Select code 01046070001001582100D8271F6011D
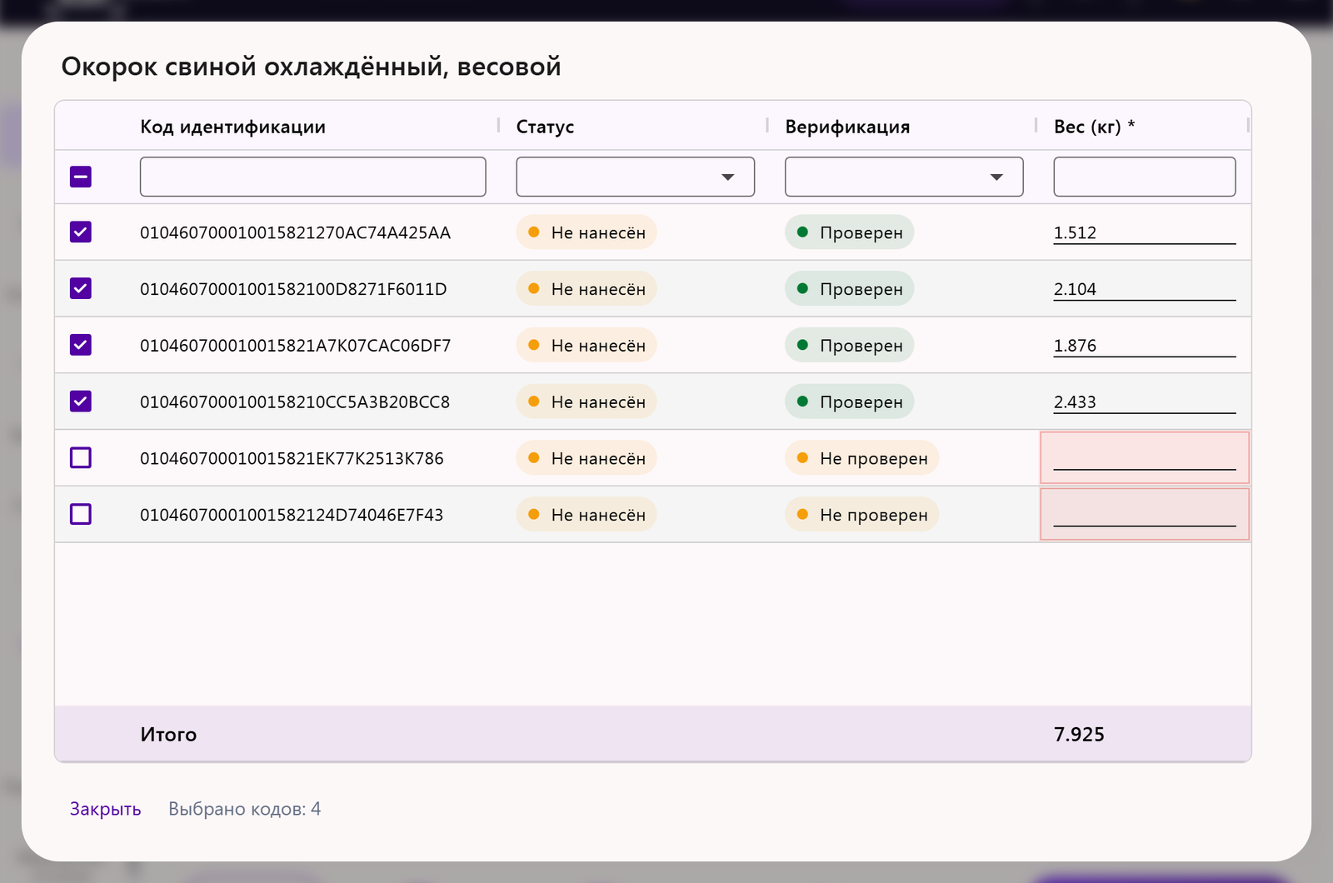 [293, 289]
